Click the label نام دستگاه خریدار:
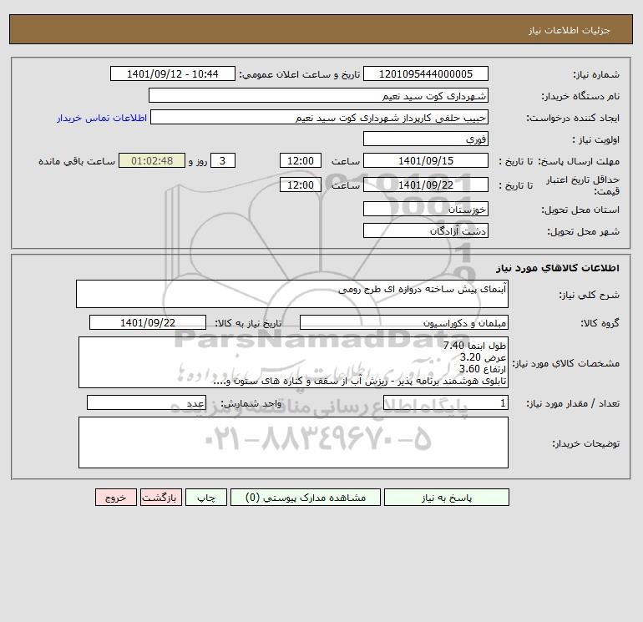This screenshot has width=643, height=622. [x=580, y=96]
